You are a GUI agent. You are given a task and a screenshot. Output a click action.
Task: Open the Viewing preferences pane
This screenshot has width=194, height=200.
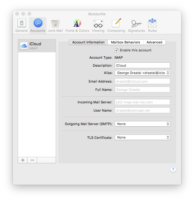click(98, 25)
